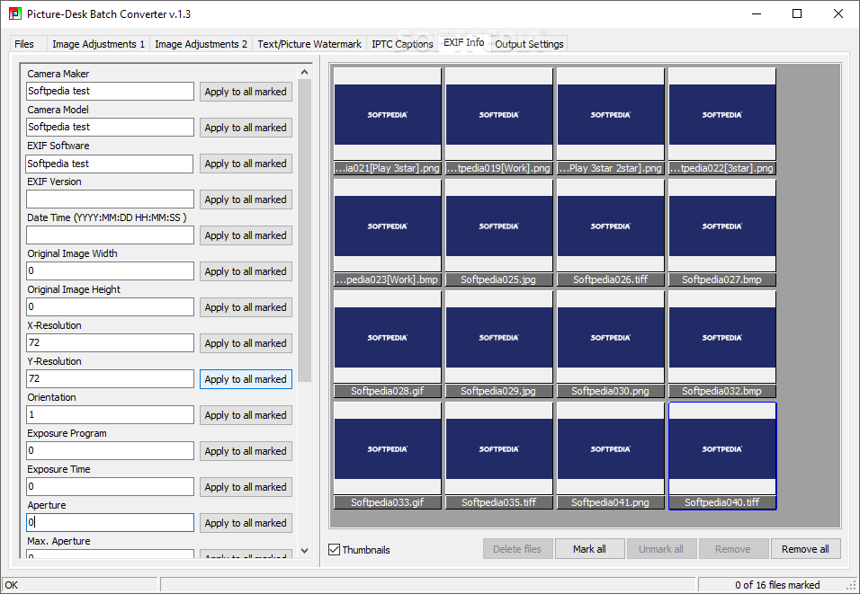The width and height of the screenshot is (860, 594).
Task: Apply EXIF Version to all marked
Action: click(246, 199)
